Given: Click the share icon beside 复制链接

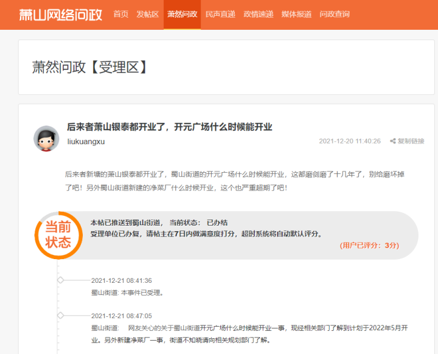Looking at the screenshot, I should (x=393, y=141).
